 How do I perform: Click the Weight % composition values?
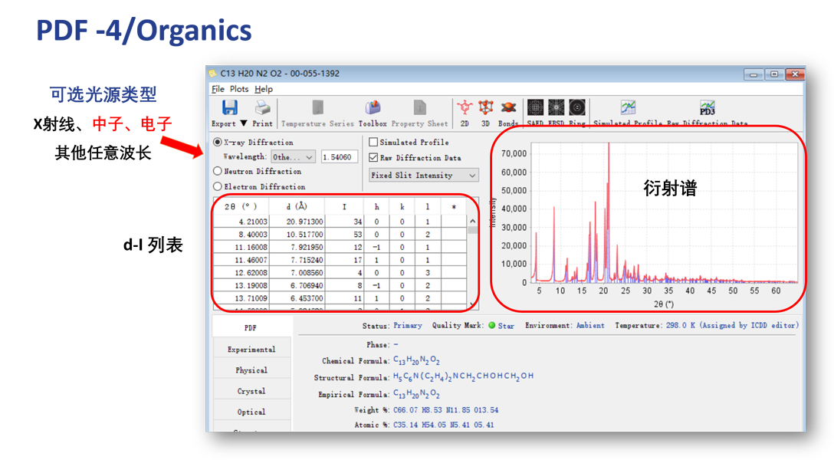[445, 410]
